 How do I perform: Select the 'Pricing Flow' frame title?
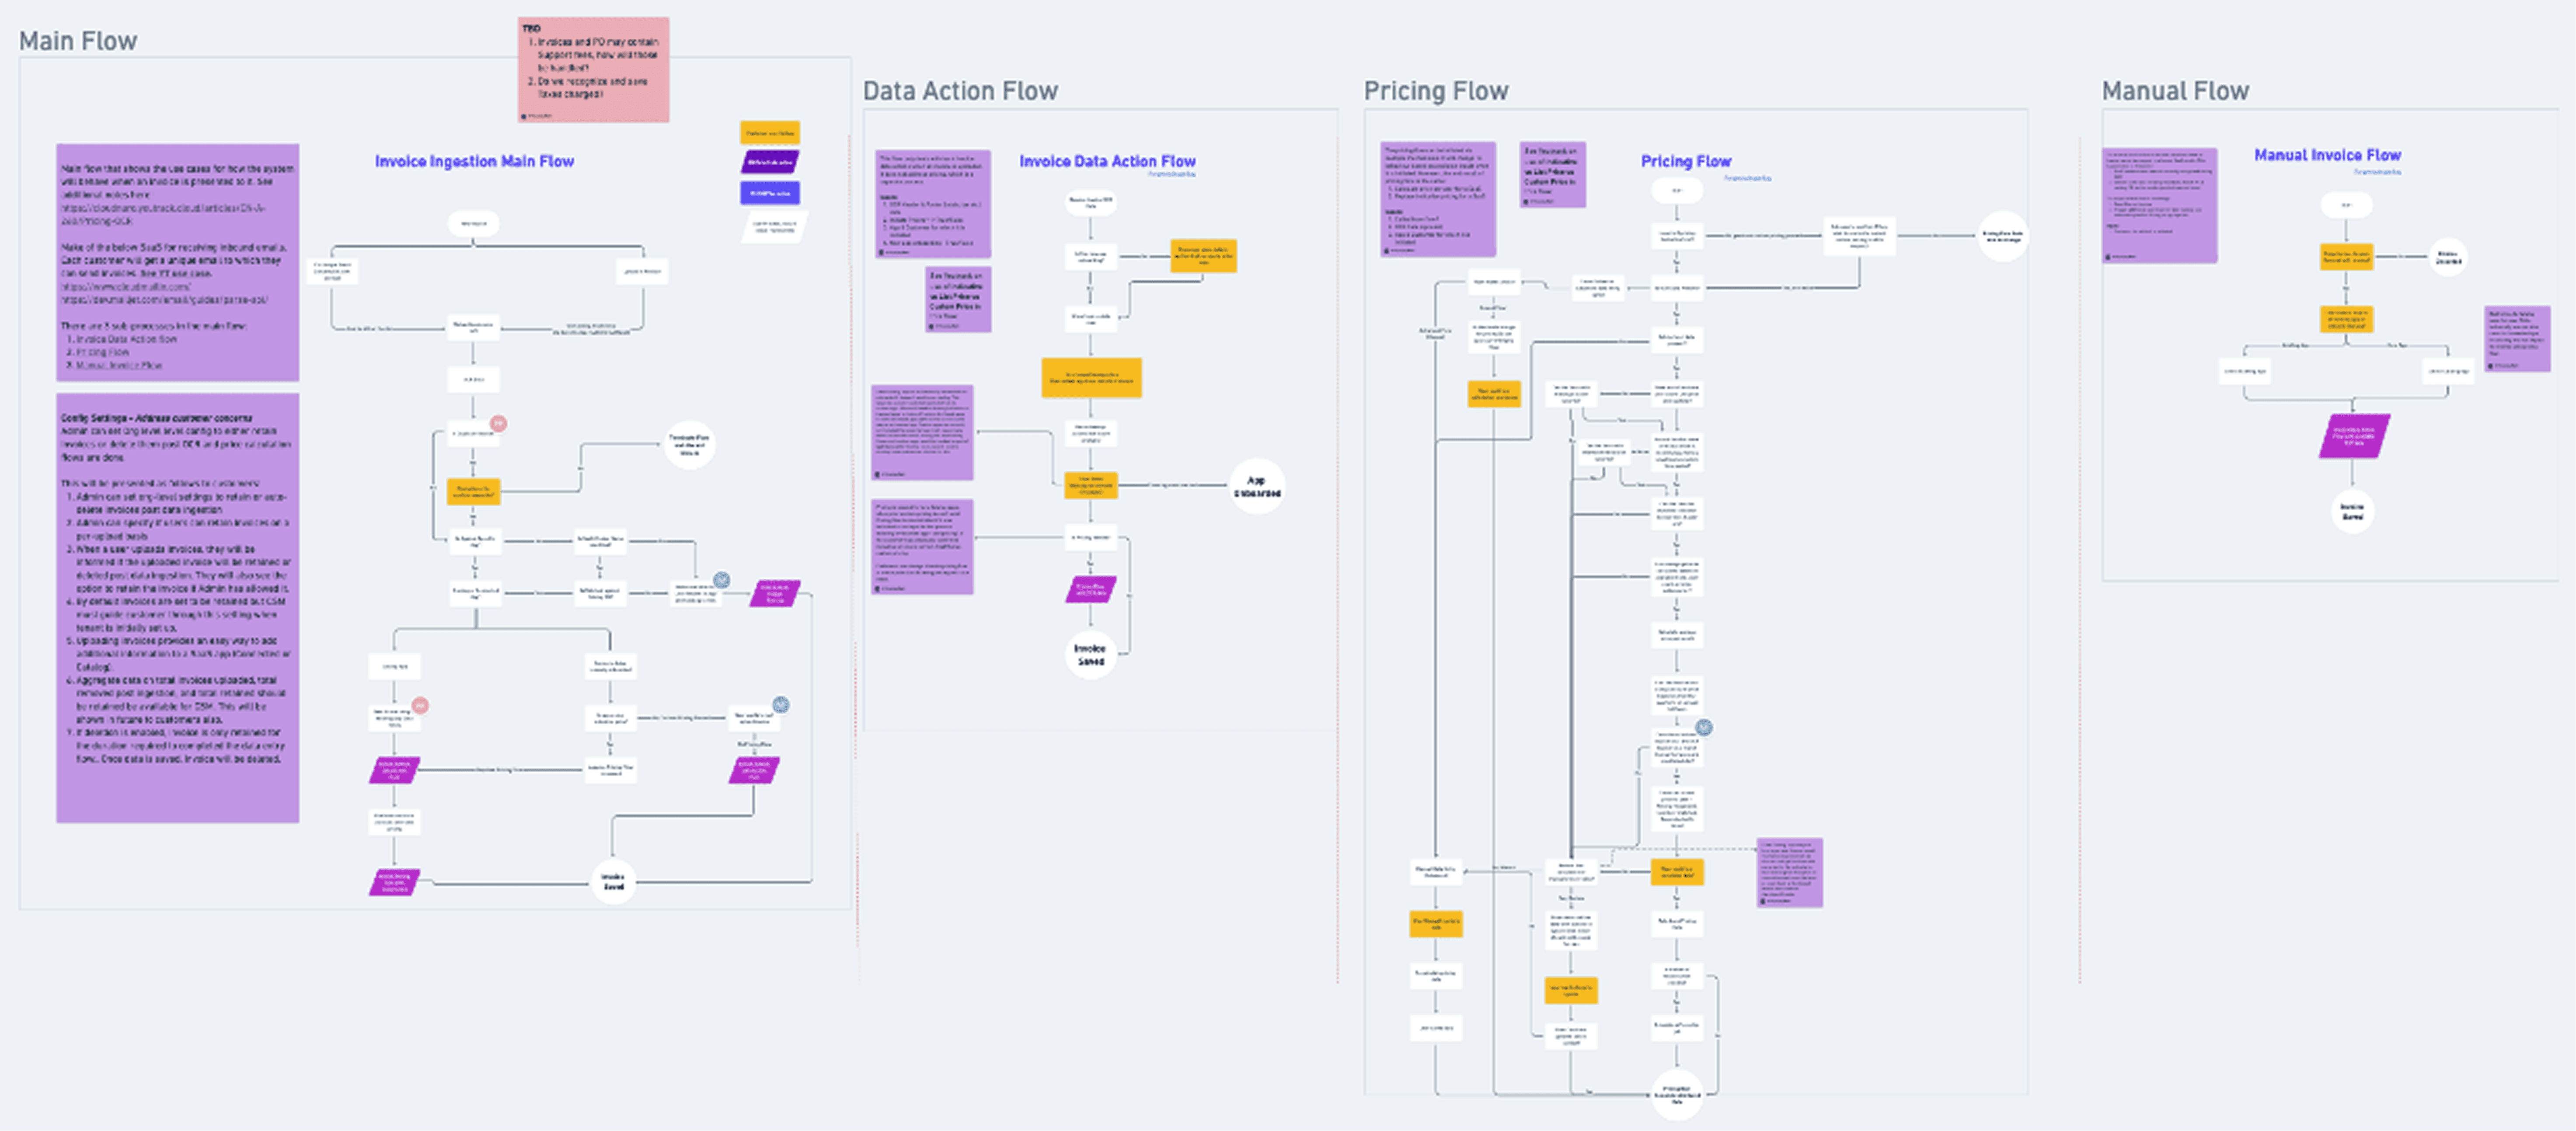(1435, 91)
